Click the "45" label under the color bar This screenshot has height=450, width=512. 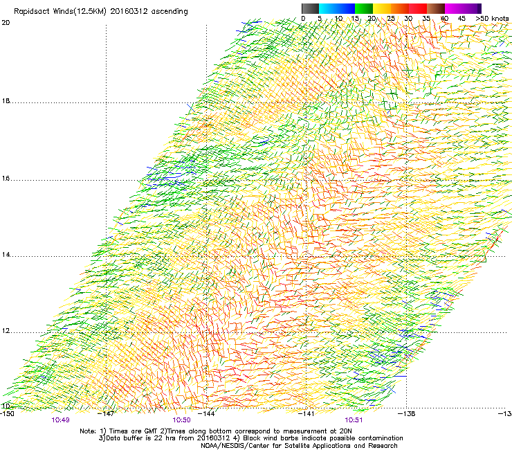tap(461, 18)
